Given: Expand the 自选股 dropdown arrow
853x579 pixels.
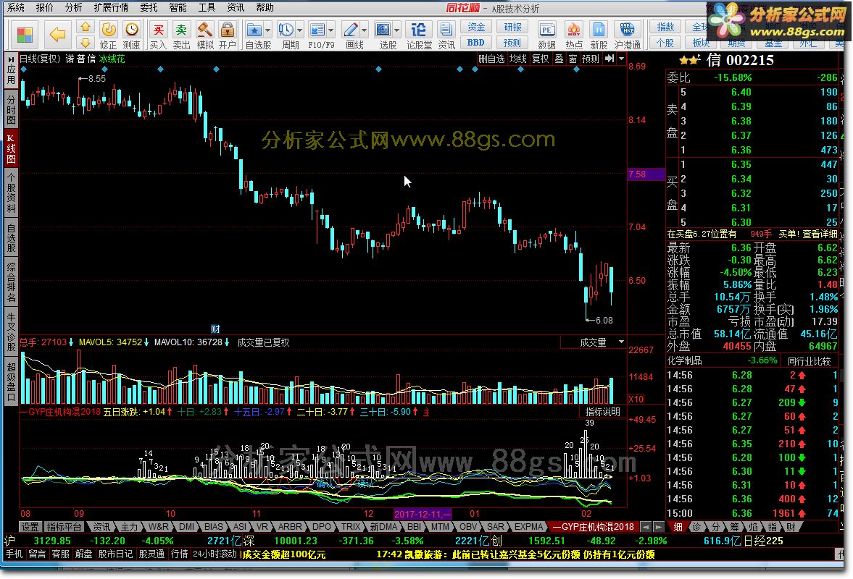Looking at the screenshot, I should 267,30.
